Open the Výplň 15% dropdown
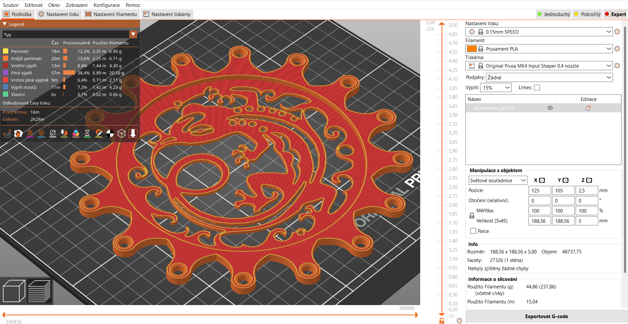This screenshot has height=324, width=628. click(495, 88)
